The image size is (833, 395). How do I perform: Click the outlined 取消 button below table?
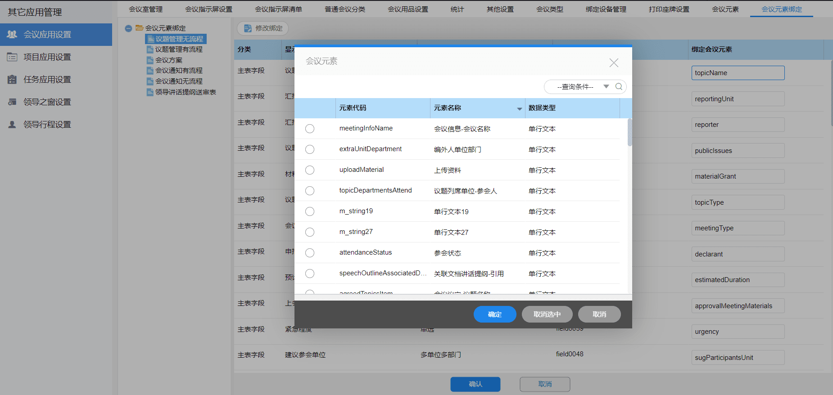pos(545,384)
